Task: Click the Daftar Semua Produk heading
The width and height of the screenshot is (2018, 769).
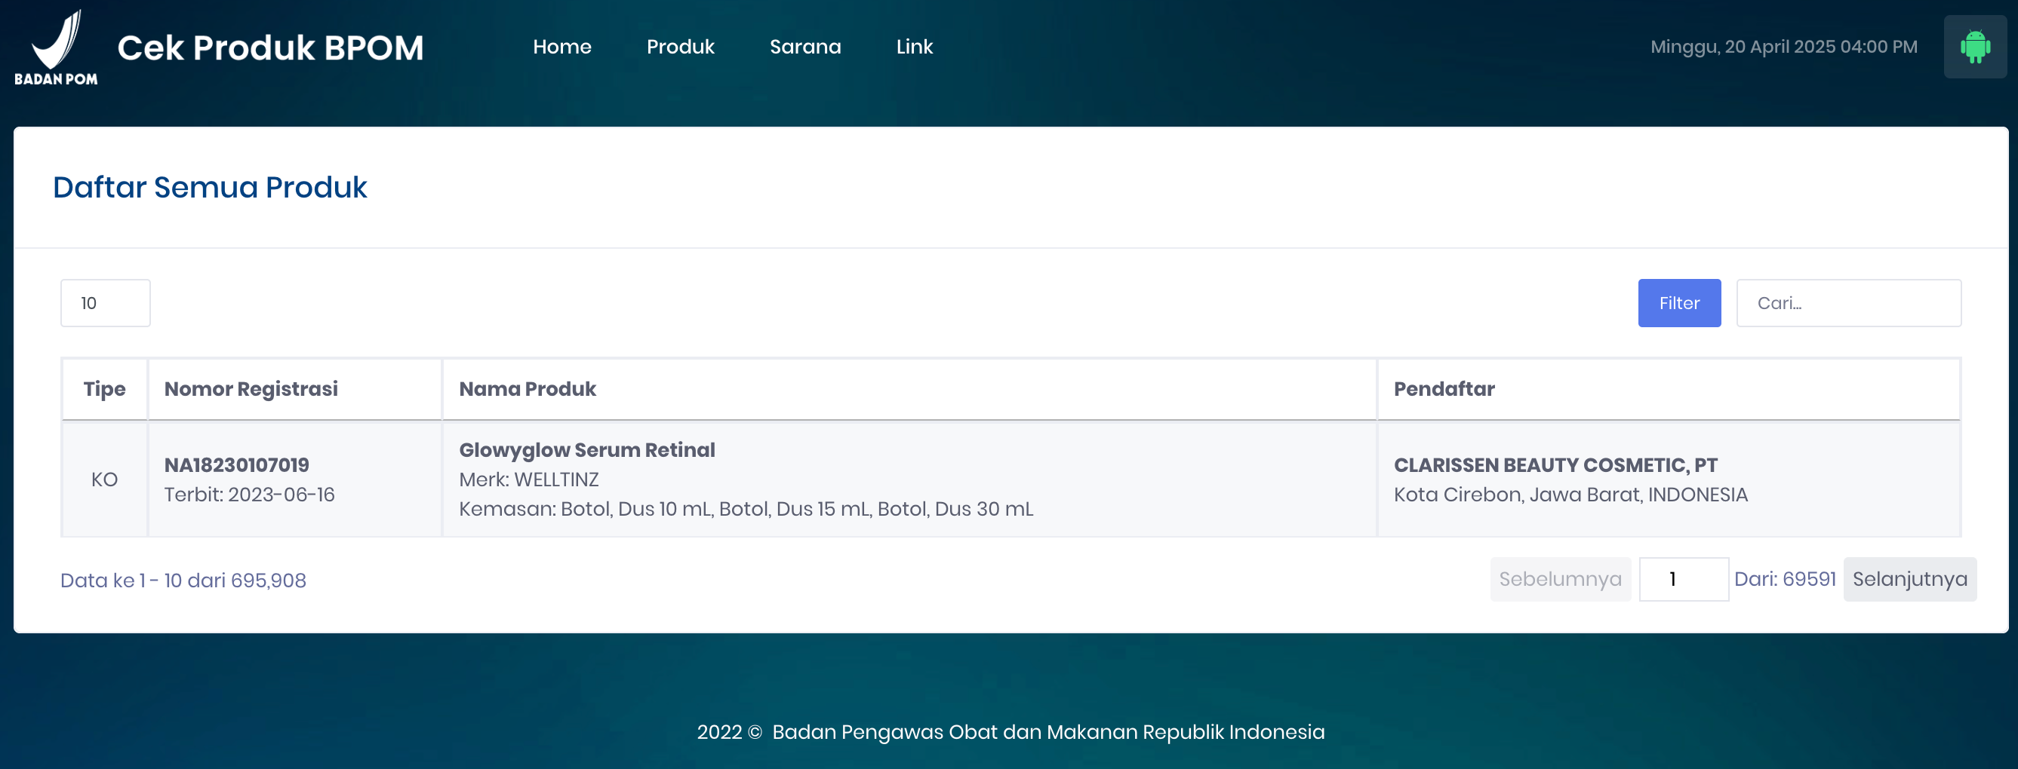Action: [209, 188]
